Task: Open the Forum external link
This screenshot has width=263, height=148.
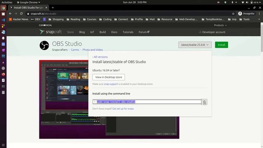Action: (144, 32)
